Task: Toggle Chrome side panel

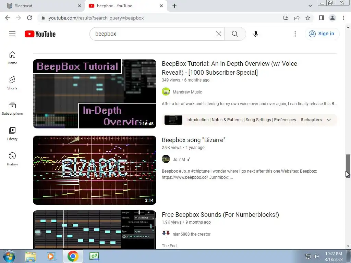Action: tap(322, 18)
